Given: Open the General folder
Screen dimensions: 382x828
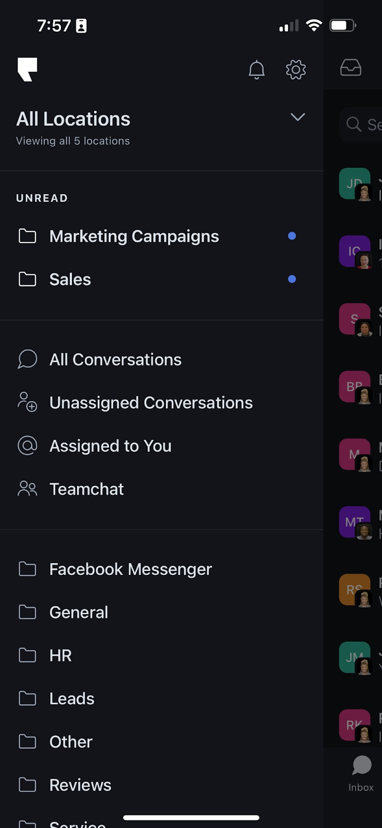Looking at the screenshot, I should [x=162, y=612].
